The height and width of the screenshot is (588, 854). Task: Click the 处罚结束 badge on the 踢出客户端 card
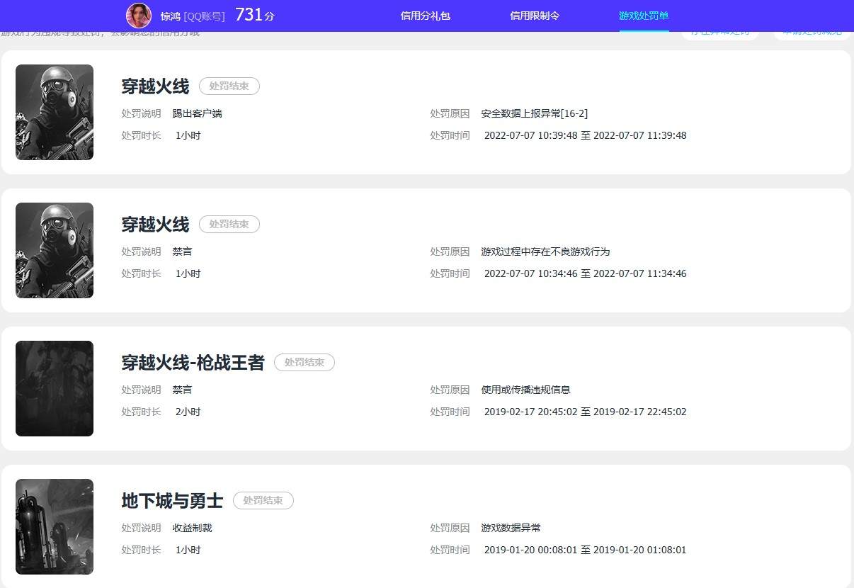(229, 86)
